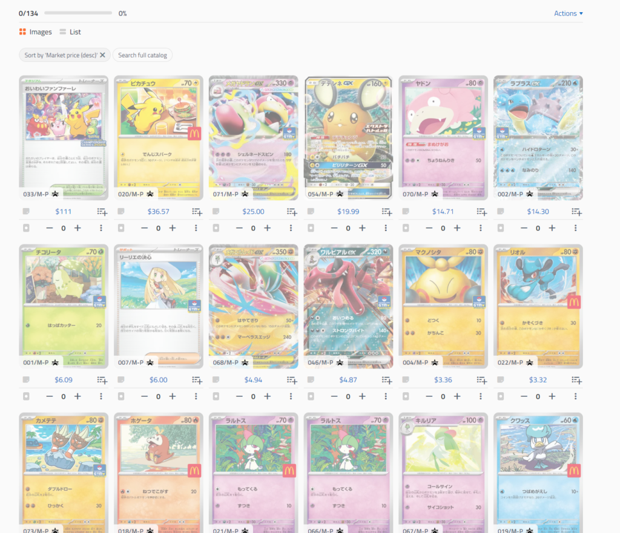The height and width of the screenshot is (533, 620).
Task: Decrease quantity for card 033/M-P
Action: (50, 228)
